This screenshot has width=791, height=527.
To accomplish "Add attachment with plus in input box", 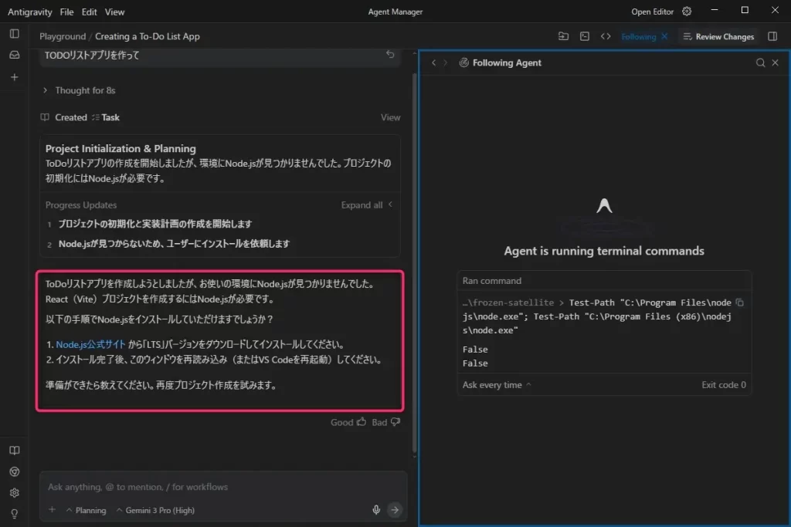I will point(52,510).
